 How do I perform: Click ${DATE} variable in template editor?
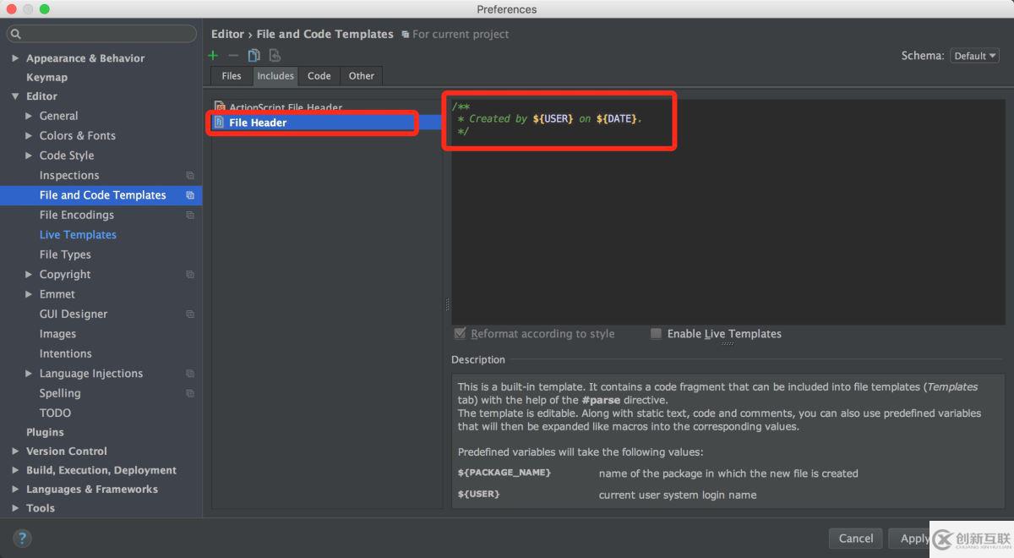pos(616,119)
